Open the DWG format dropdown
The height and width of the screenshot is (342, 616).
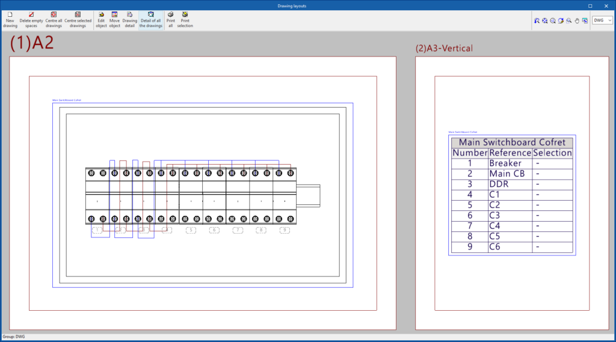pos(602,20)
